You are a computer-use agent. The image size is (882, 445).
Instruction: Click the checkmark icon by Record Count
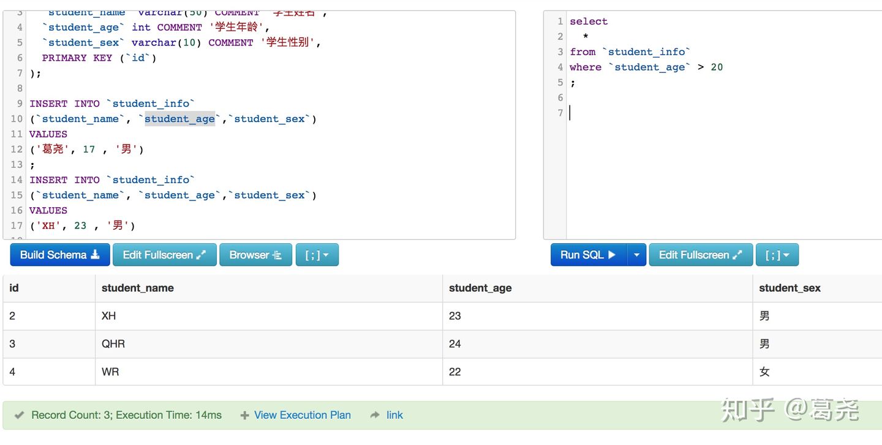(x=19, y=416)
